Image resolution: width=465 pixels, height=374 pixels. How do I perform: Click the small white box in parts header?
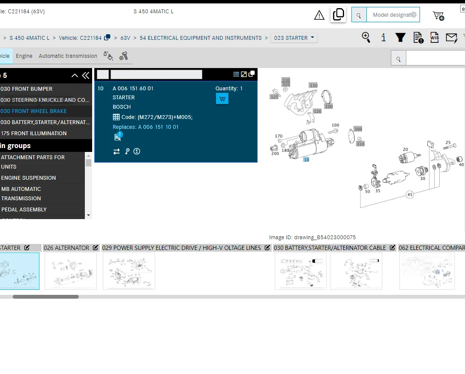click(x=103, y=74)
